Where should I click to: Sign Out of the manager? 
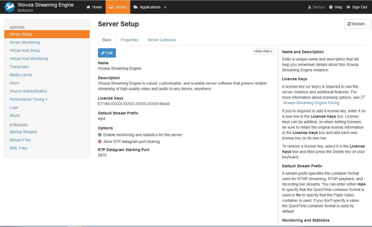357,7
